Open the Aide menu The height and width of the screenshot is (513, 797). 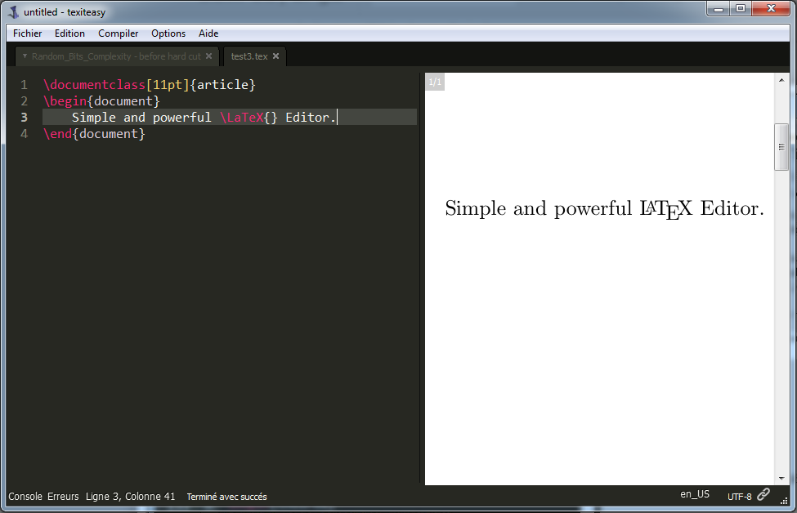click(208, 33)
